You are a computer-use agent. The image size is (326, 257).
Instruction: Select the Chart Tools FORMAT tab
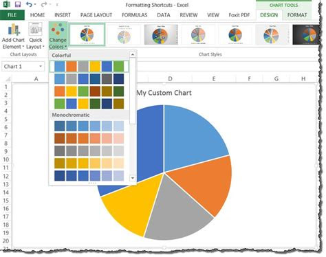297,15
